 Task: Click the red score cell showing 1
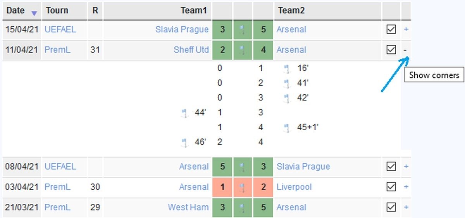point(222,187)
